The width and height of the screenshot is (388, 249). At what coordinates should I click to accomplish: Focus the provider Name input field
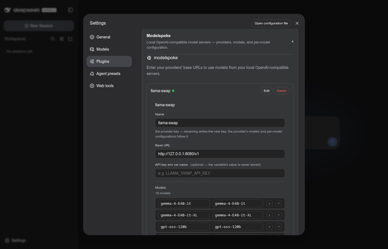tap(220, 123)
